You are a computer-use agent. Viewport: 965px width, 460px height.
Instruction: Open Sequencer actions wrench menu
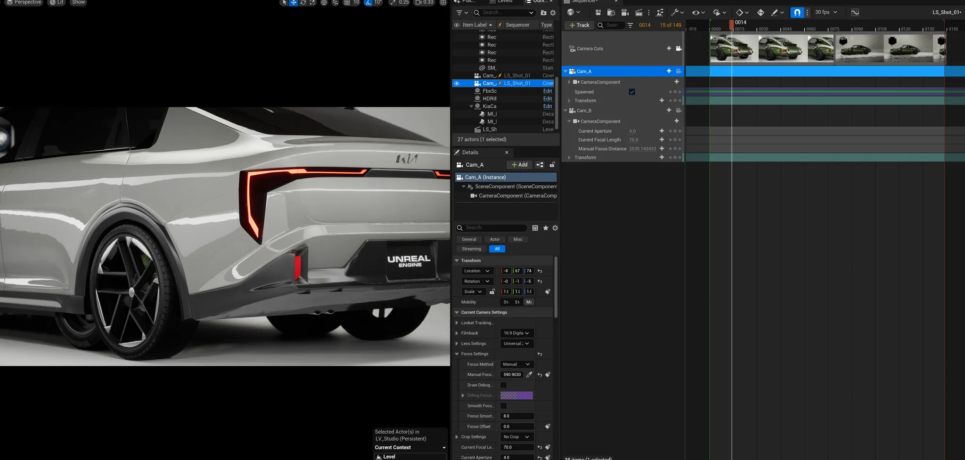click(x=677, y=12)
